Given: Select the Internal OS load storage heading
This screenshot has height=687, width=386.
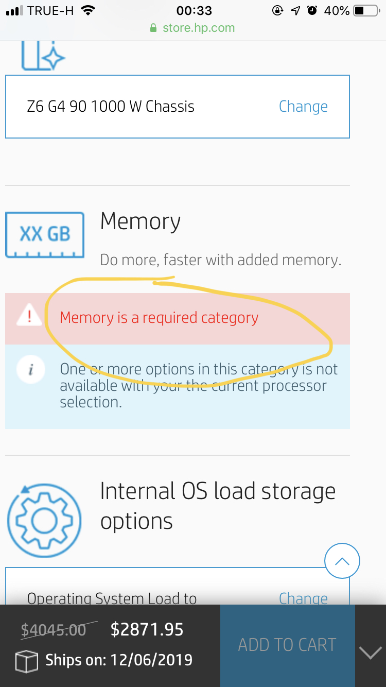Looking at the screenshot, I should 218,506.
